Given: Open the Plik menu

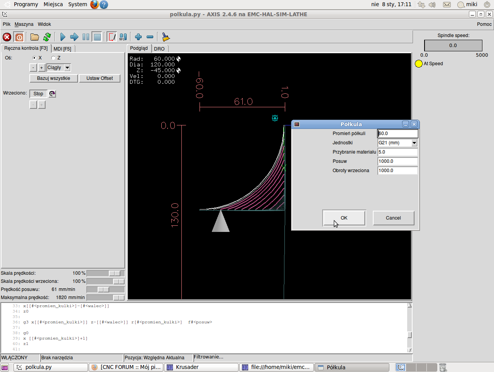Looking at the screenshot, I should pos(7,24).
